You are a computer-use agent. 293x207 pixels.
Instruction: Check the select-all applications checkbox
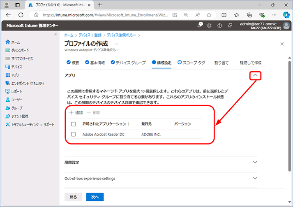click(73, 124)
